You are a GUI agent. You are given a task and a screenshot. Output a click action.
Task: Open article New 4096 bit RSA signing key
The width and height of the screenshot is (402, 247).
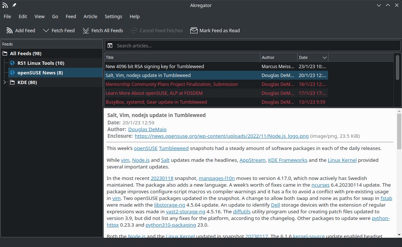[x=155, y=66]
